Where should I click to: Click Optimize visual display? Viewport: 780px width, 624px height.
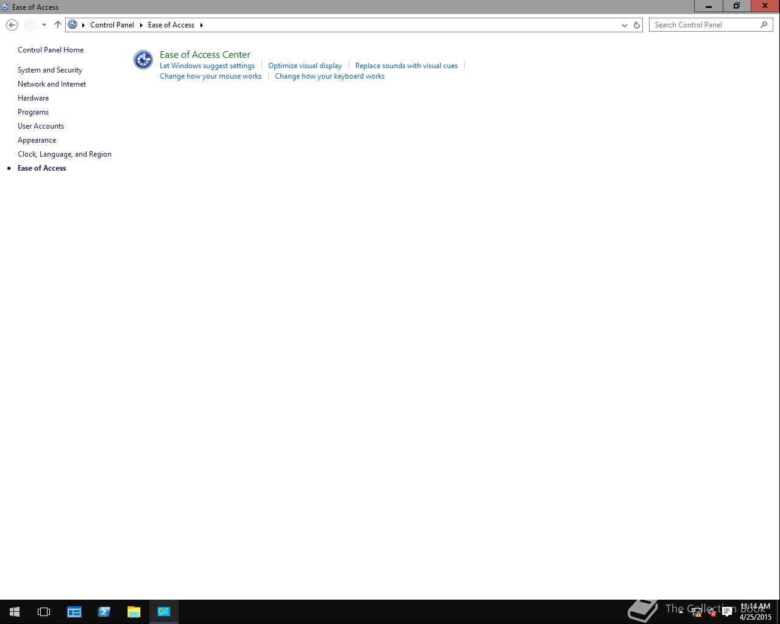click(305, 66)
